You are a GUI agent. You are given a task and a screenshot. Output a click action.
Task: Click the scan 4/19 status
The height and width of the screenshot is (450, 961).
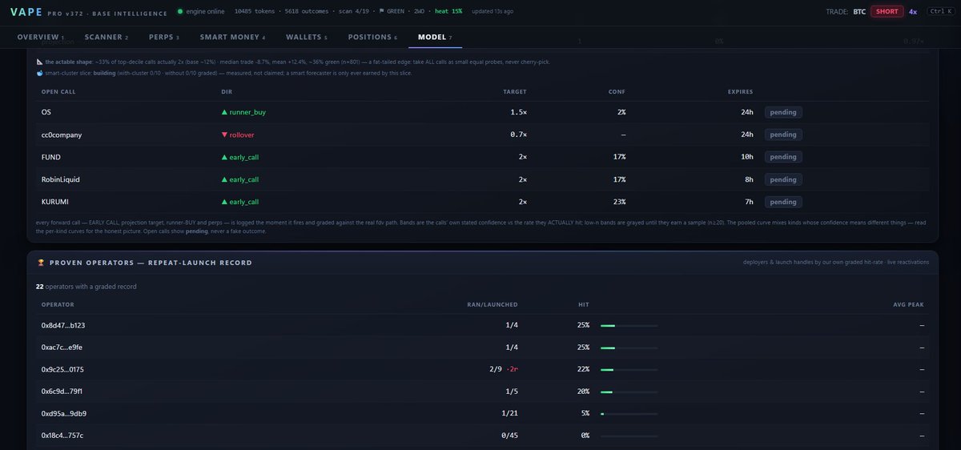pos(352,12)
